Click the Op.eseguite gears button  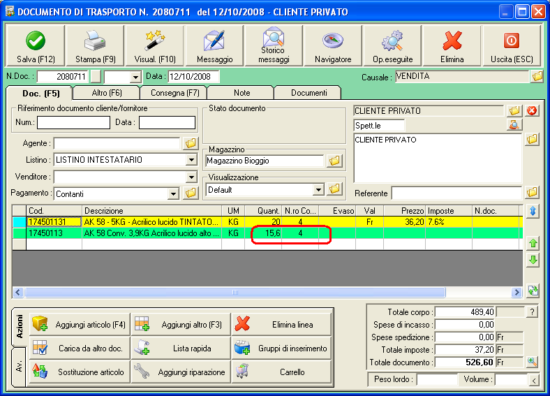(392, 45)
